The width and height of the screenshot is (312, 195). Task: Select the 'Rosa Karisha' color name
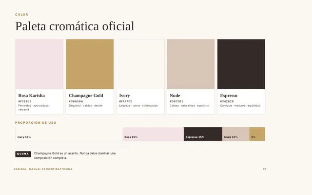pos(31,96)
